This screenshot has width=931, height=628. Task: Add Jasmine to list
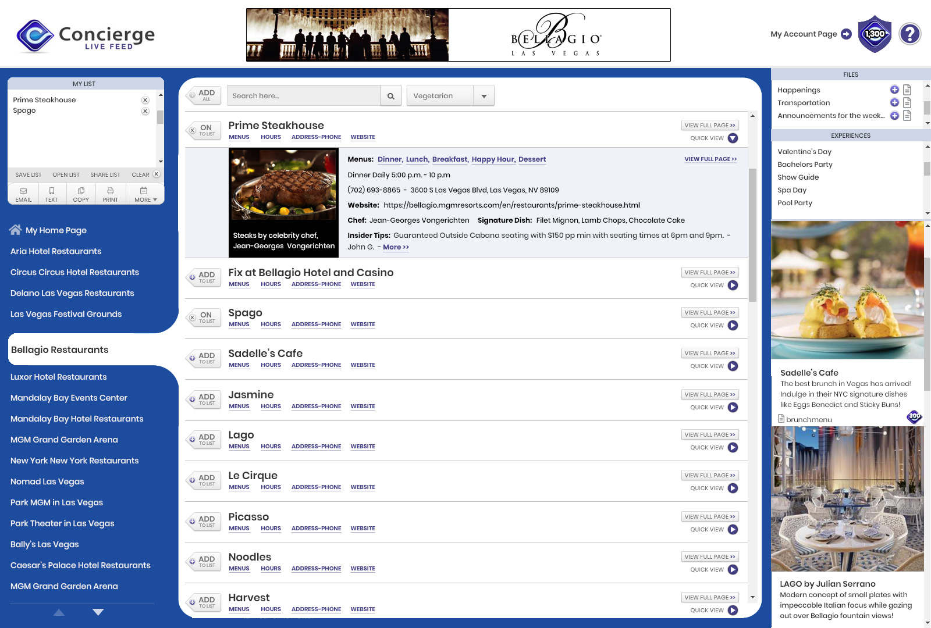tap(203, 399)
